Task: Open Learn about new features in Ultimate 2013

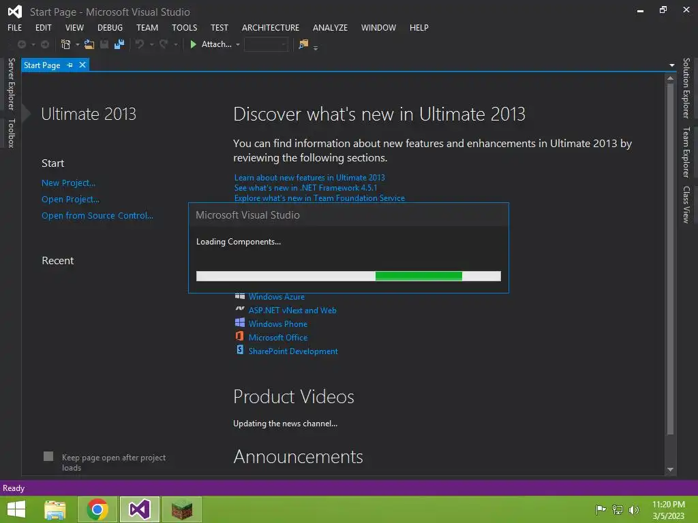Action: click(309, 178)
